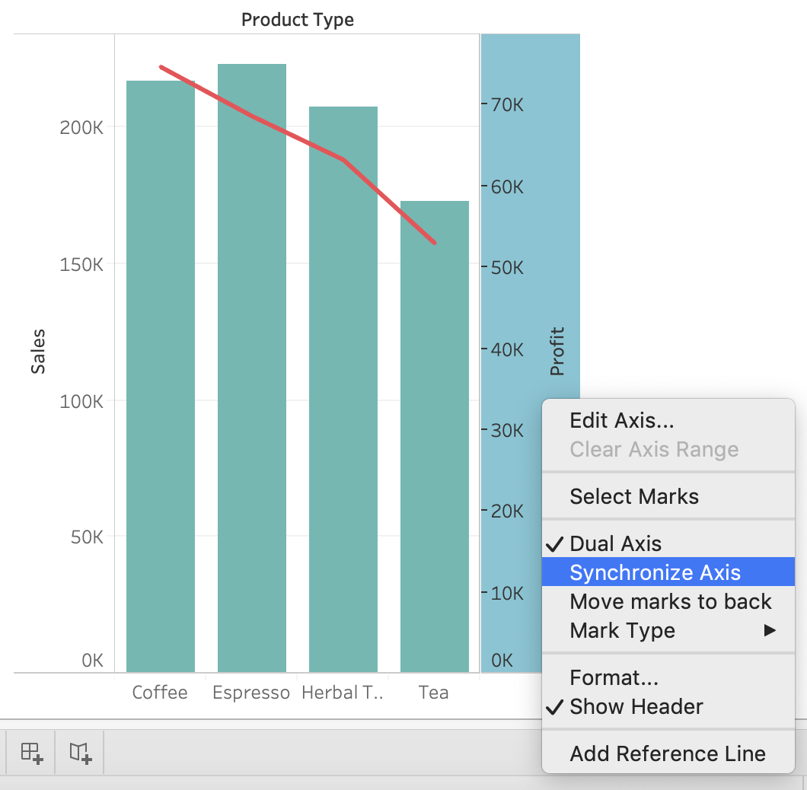Click the Coffee sales bar

pyautogui.click(x=160, y=381)
